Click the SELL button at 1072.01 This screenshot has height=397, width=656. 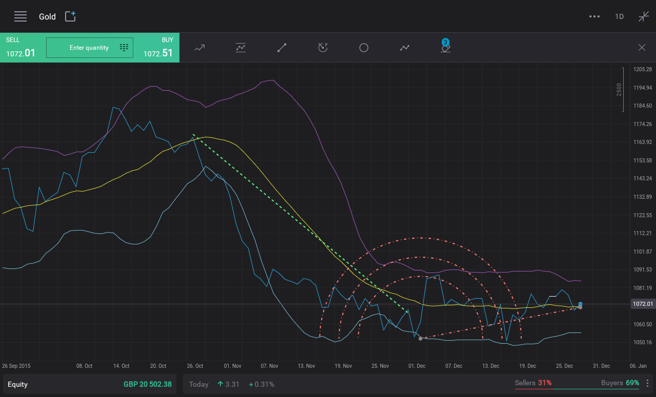(21, 48)
